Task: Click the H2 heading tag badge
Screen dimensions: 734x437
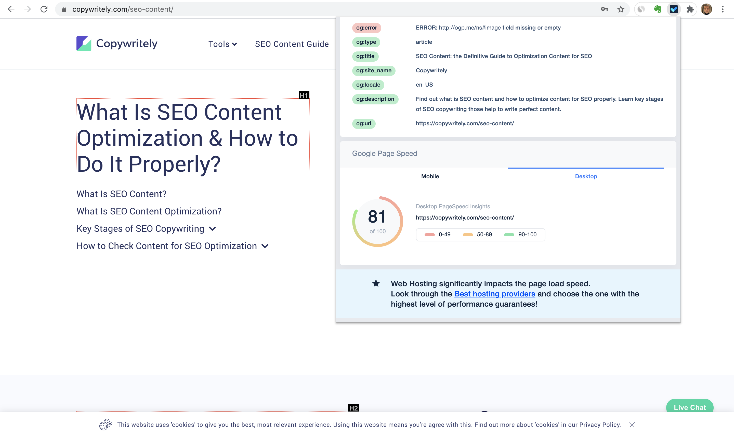Action: point(353,407)
